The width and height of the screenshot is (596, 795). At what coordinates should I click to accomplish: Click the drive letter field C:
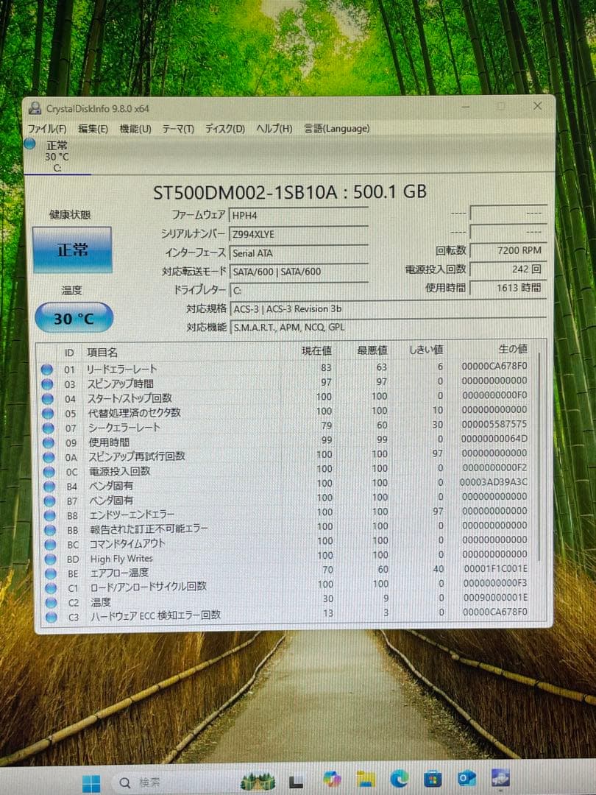point(299,290)
